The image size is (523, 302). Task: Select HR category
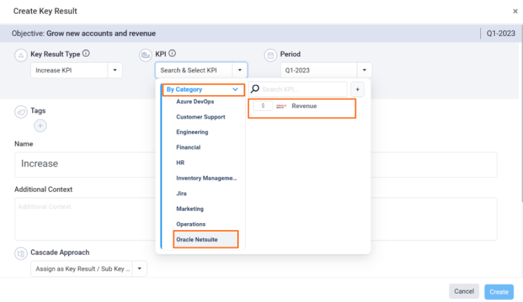[180, 163]
